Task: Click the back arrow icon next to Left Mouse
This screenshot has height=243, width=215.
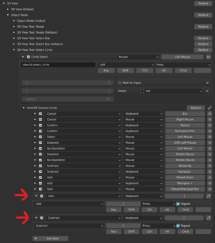Action: click(x=209, y=57)
